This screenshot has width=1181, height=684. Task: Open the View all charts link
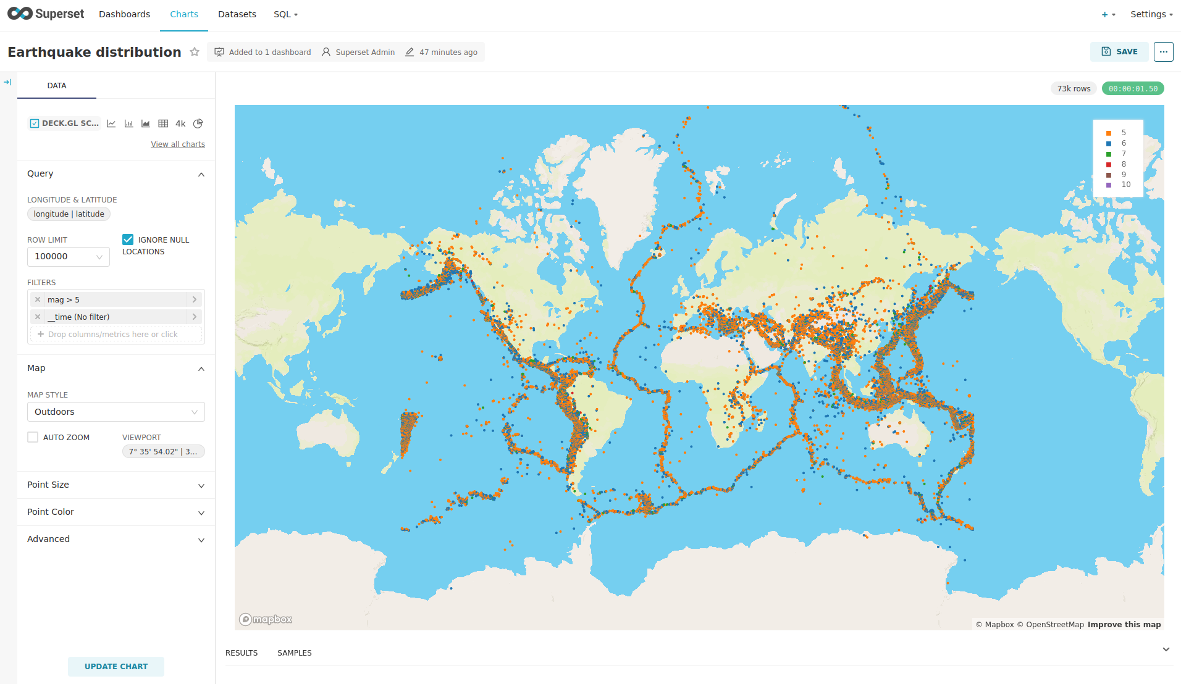click(178, 144)
